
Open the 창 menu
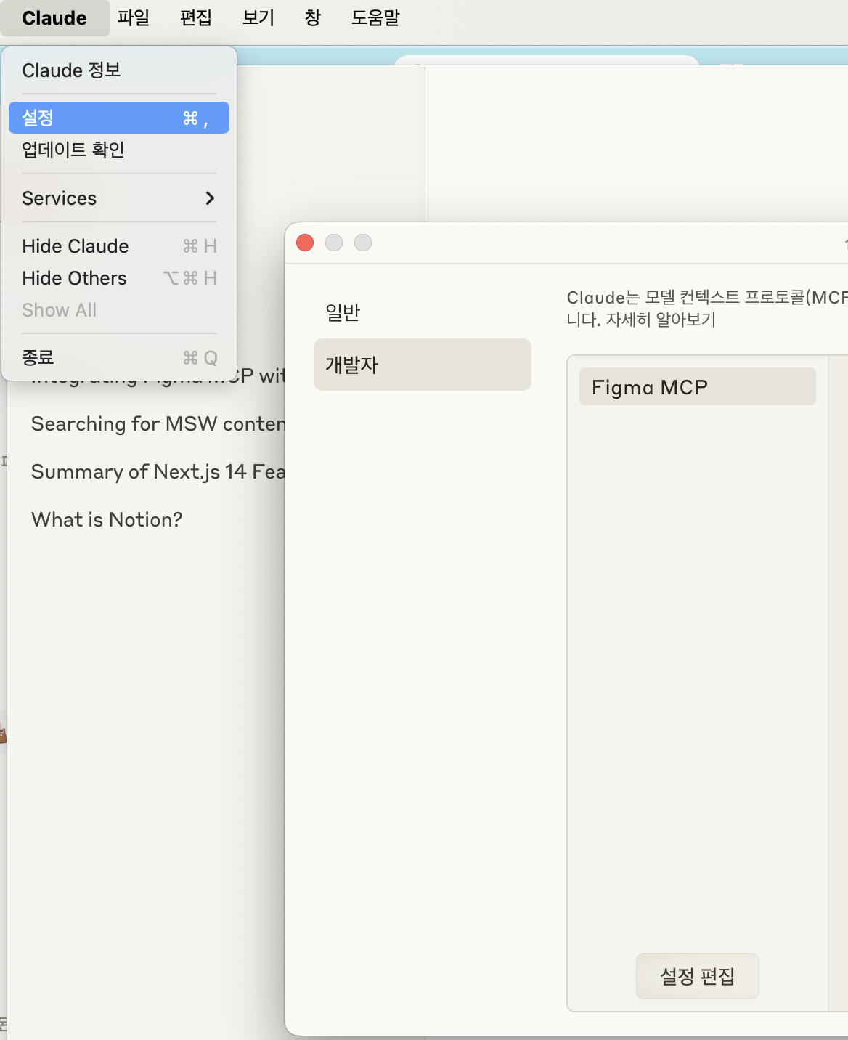tap(313, 17)
